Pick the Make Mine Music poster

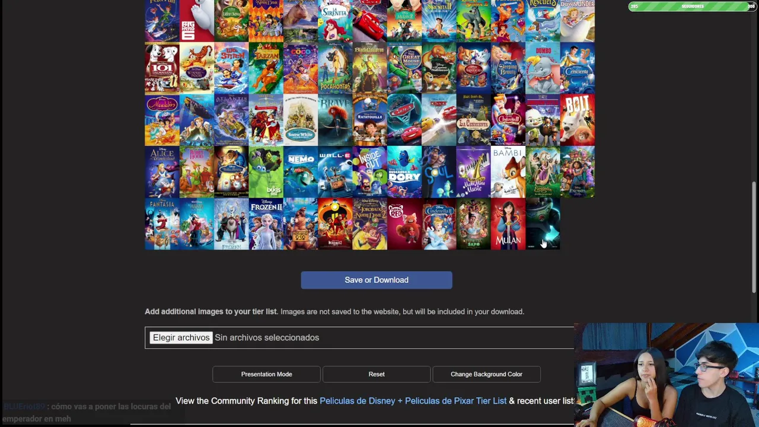473,172
